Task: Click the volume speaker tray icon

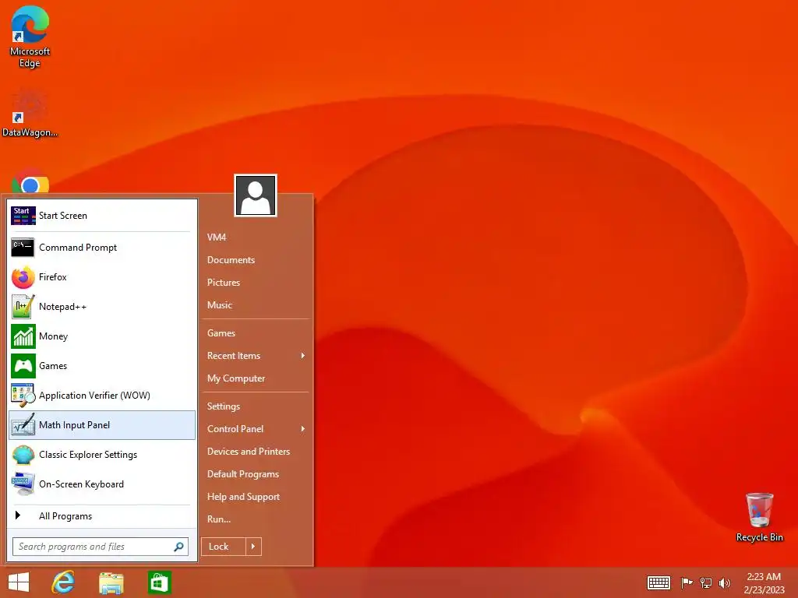Action: pyautogui.click(x=724, y=582)
